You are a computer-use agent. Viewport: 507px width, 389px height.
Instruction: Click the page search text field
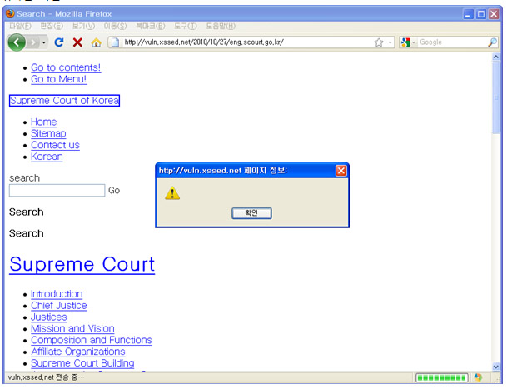57,190
